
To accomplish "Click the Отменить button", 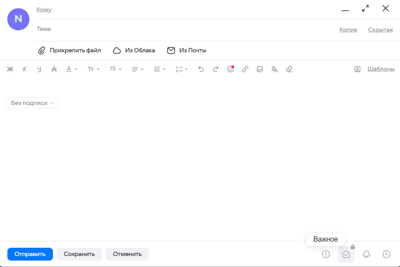I will coord(127,254).
